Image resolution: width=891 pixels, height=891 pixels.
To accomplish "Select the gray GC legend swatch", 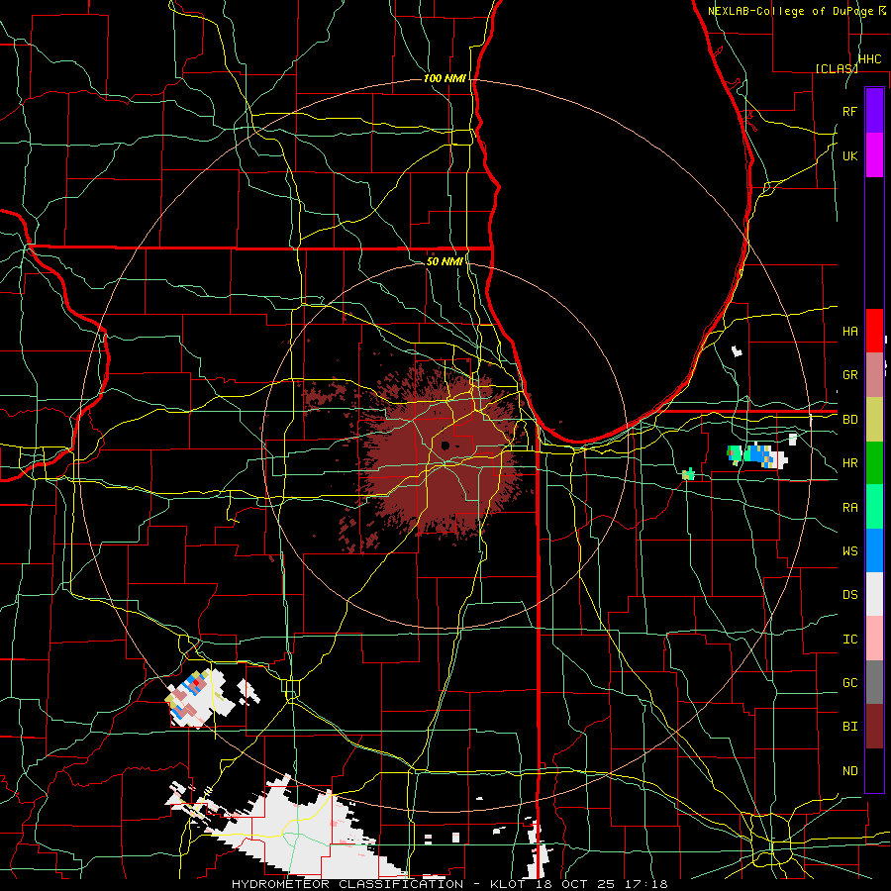I will (874, 682).
